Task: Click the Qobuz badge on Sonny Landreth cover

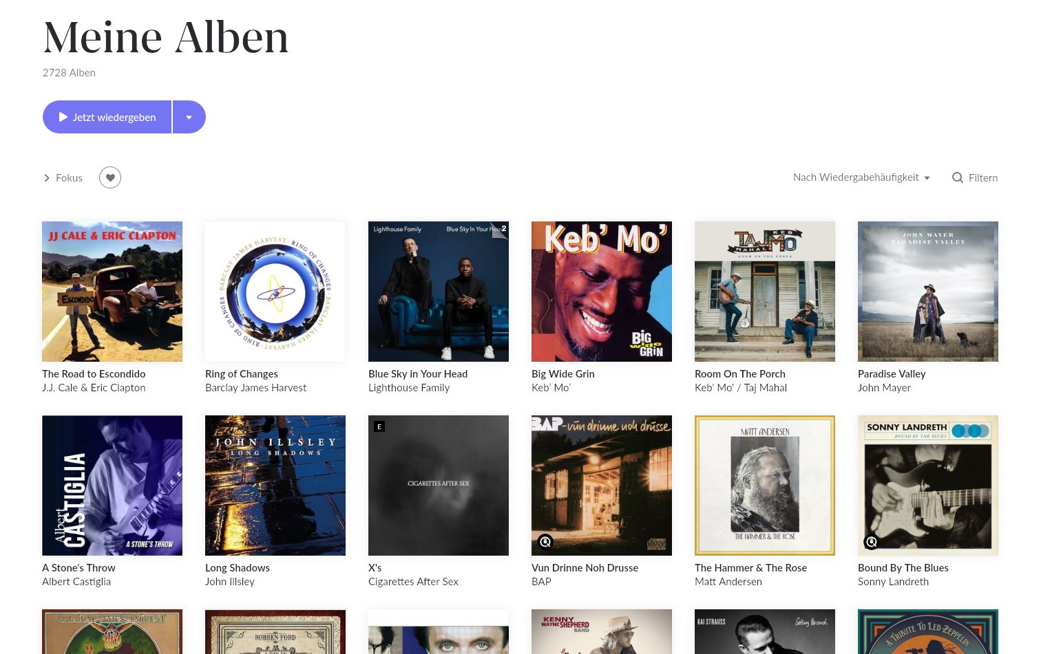Action: tap(872, 542)
